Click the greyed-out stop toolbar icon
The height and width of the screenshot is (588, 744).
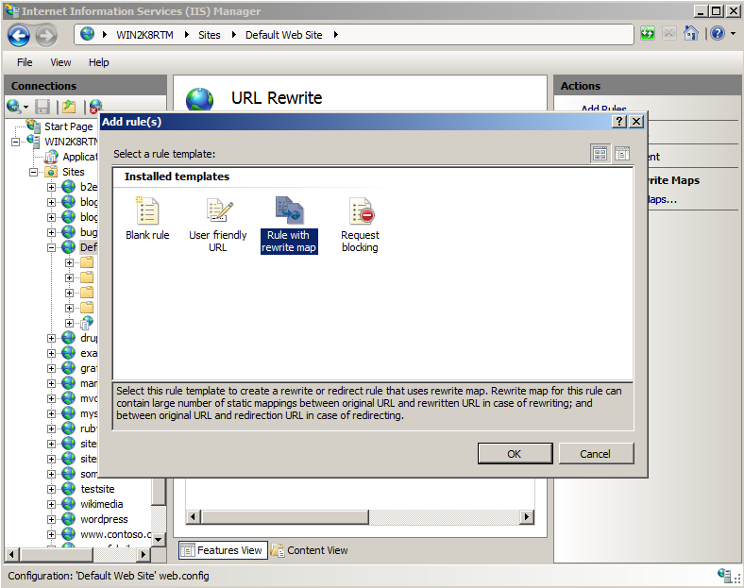click(x=669, y=34)
